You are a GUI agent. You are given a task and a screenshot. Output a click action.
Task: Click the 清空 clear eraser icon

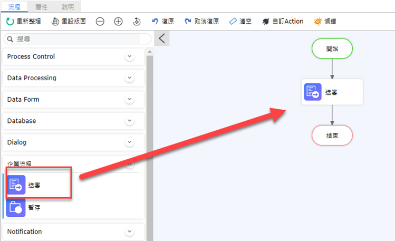pos(233,22)
